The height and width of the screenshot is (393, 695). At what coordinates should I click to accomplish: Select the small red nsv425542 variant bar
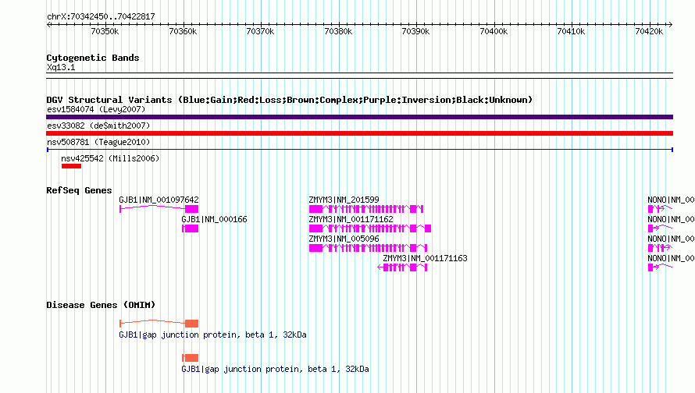pos(71,166)
